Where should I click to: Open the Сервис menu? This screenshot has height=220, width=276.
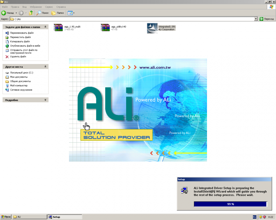pos(49,7)
